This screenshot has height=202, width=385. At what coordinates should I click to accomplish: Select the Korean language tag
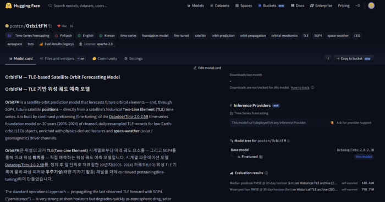point(107,36)
